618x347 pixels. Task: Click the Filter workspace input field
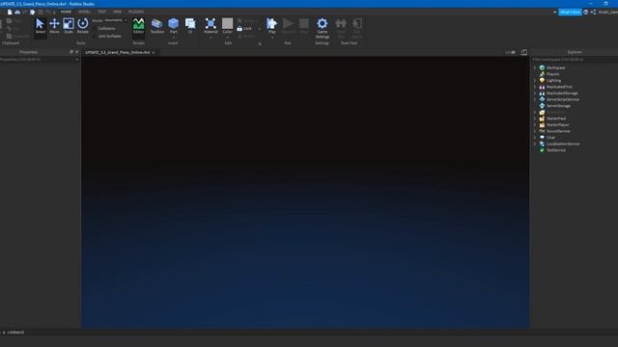(575, 60)
